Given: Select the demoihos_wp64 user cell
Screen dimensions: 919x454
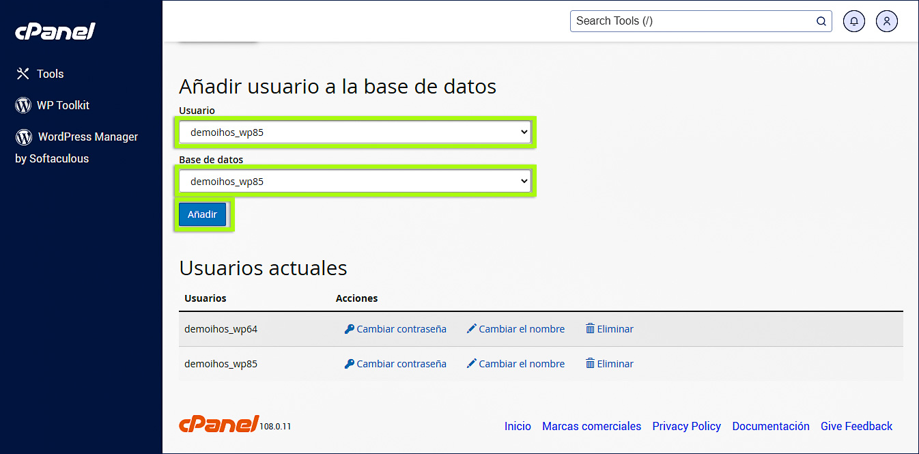Looking at the screenshot, I should pos(221,329).
